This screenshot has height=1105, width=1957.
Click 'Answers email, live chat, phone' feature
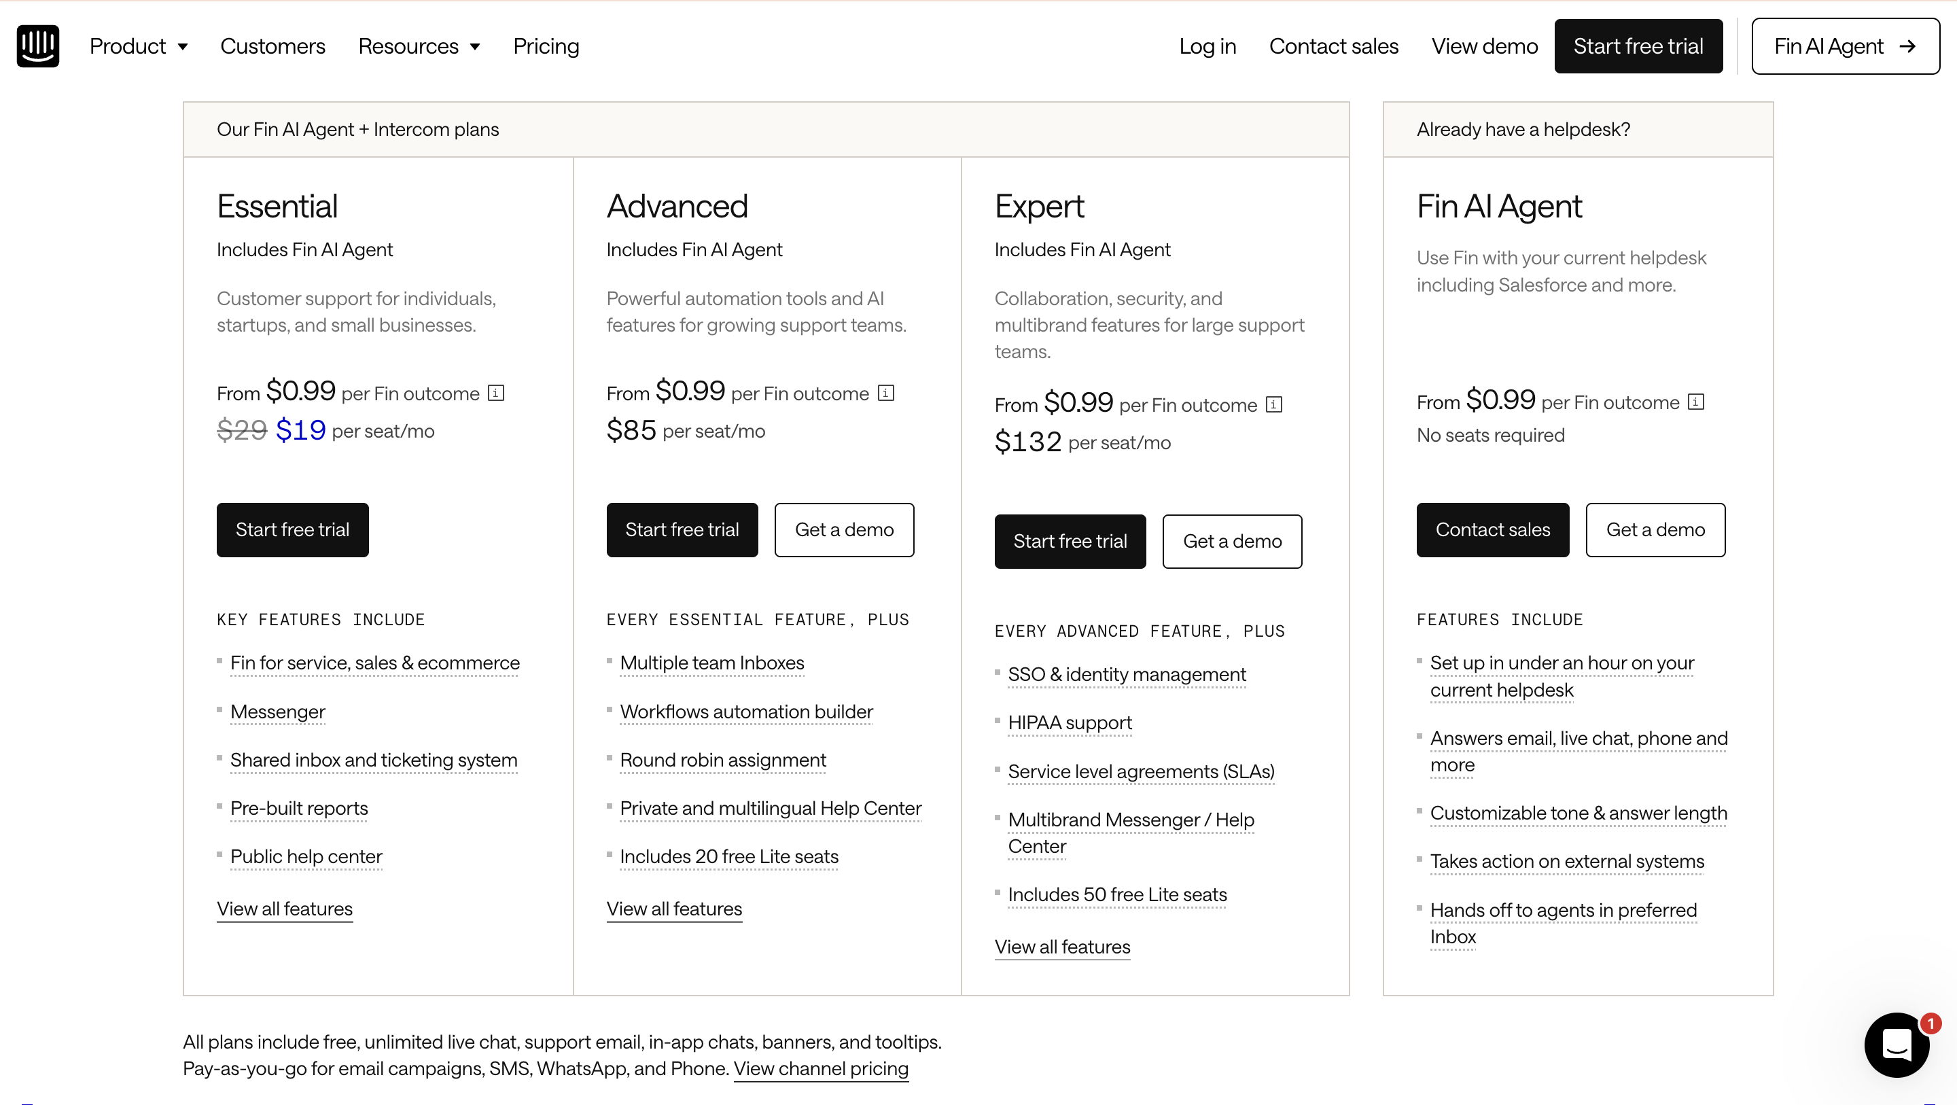tap(1579, 752)
